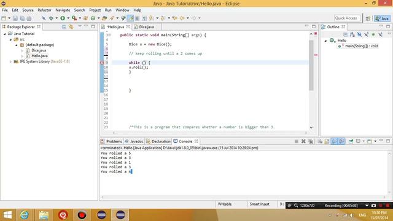Click Remove Launch X icon in Console
393x221 pixels.
tap(303, 141)
